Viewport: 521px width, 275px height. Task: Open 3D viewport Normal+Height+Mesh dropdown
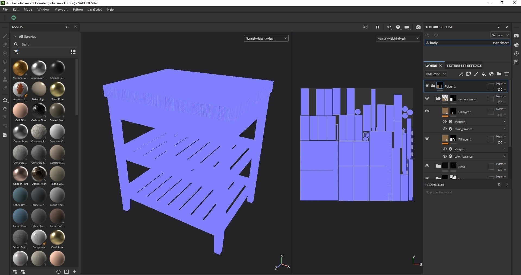point(266,39)
